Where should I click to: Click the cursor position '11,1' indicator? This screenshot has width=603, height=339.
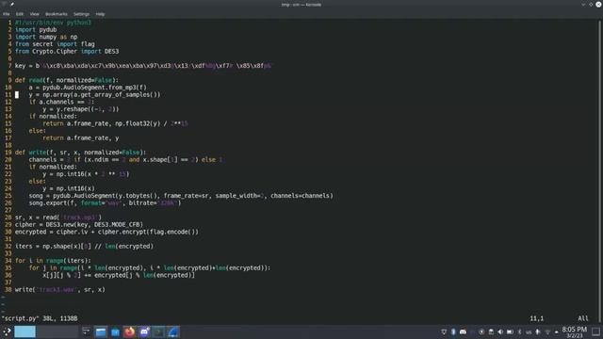pyautogui.click(x=537, y=318)
